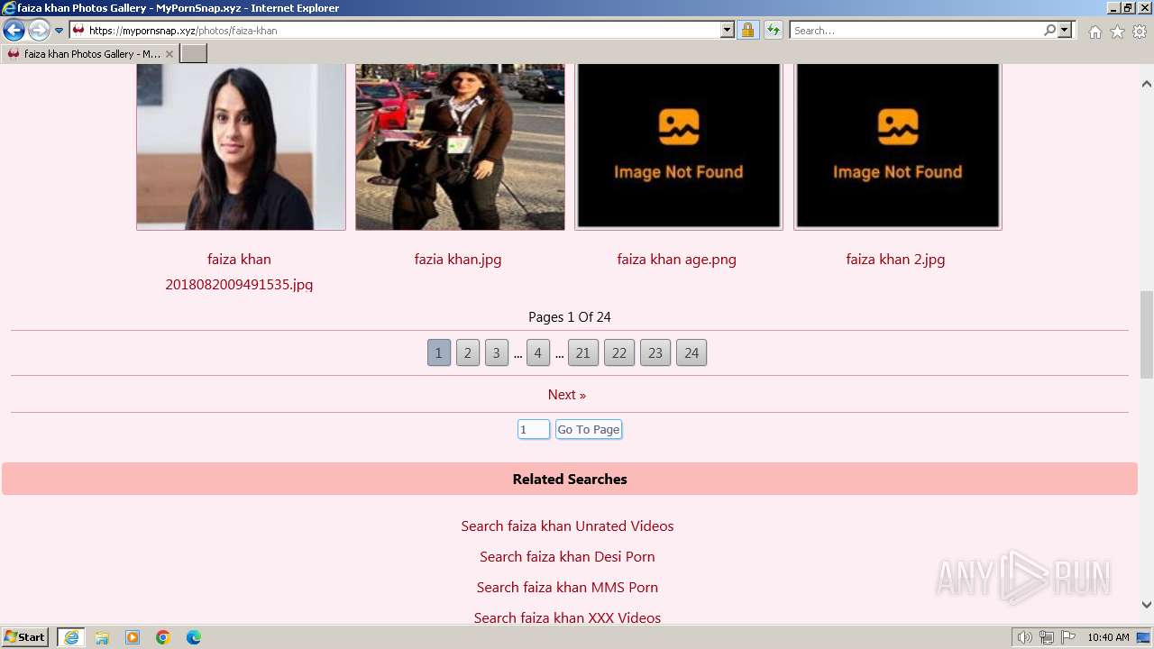This screenshot has width=1154, height=649.
Task: Click the page number input field
Action: [534, 430]
